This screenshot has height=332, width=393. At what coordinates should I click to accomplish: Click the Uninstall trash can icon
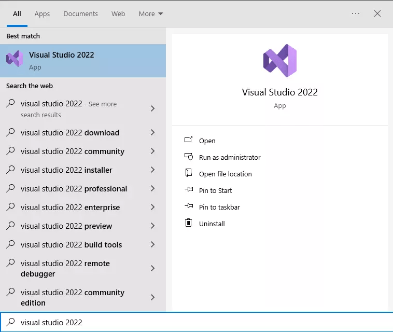[x=188, y=224]
